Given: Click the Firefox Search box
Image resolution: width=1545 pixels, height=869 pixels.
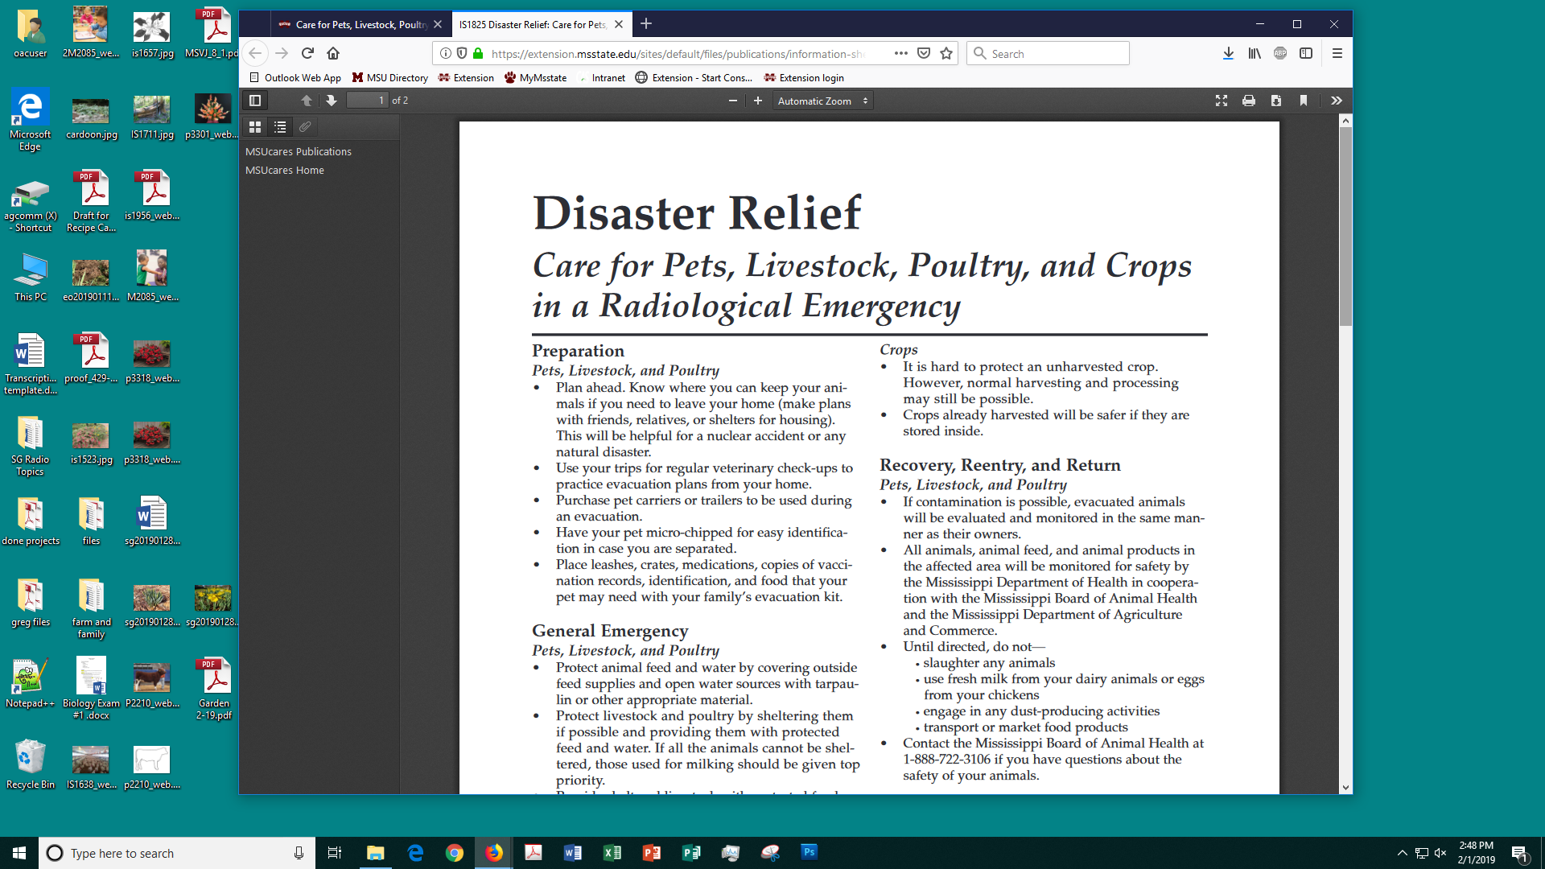Looking at the screenshot, I should pos(1048,54).
